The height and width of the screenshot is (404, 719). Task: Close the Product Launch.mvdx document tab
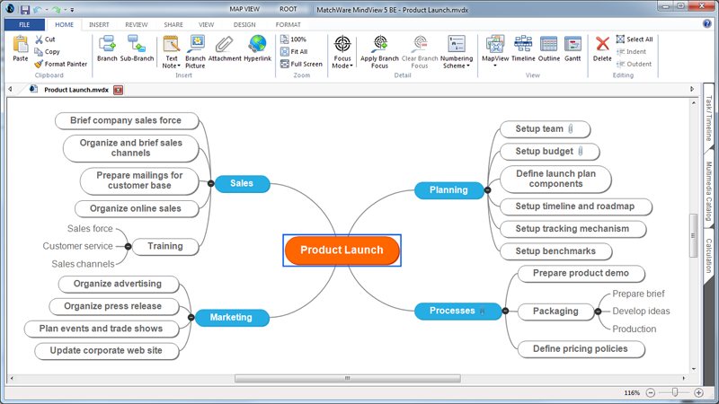pos(119,91)
